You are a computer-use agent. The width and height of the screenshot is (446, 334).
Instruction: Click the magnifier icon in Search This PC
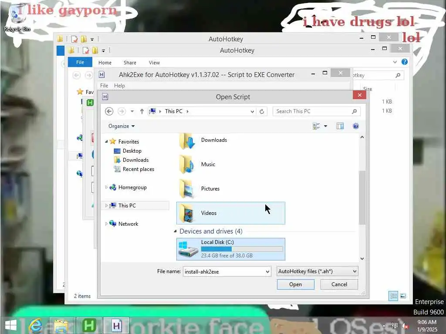point(354,111)
